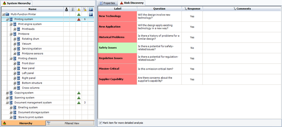
Task: Click the attachment paperclip column header
Action: (73, 9)
